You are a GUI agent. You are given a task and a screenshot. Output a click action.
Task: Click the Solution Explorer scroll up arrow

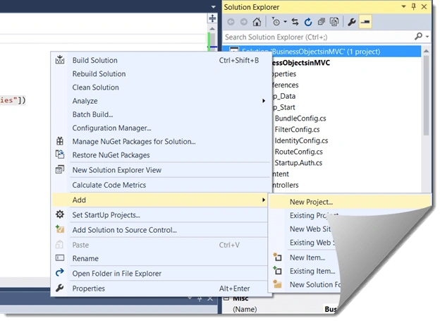pos(426,51)
